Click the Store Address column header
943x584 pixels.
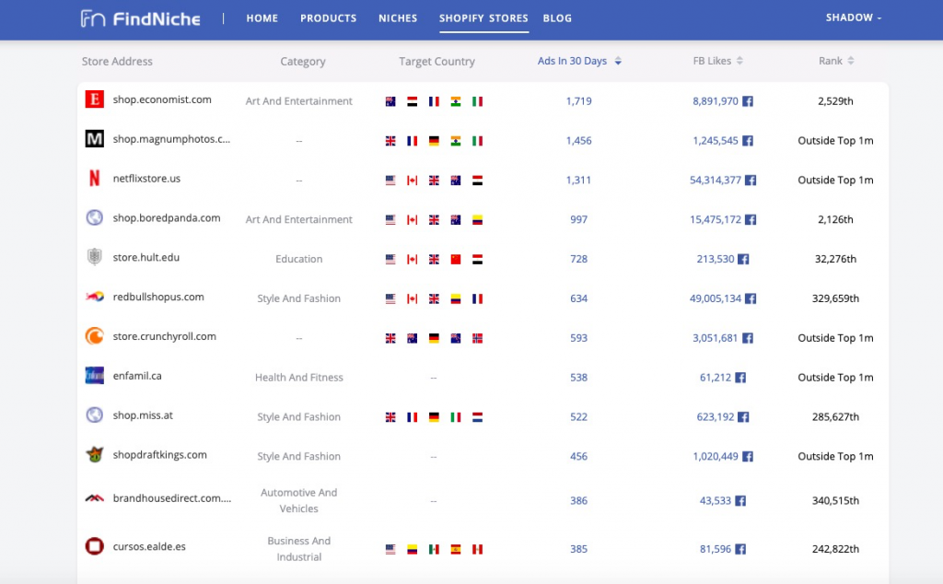(x=117, y=62)
